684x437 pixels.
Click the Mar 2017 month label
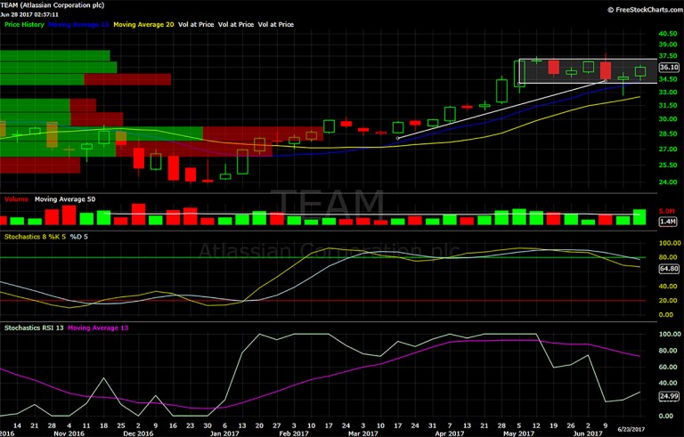[x=363, y=433]
